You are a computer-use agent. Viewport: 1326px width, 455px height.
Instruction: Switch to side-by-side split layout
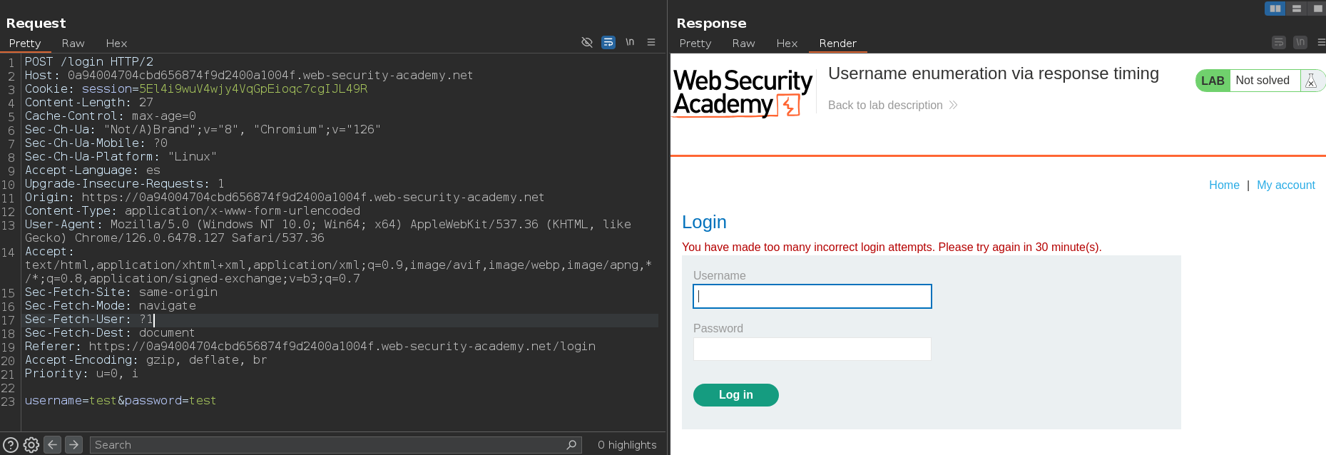pyautogui.click(x=1275, y=9)
